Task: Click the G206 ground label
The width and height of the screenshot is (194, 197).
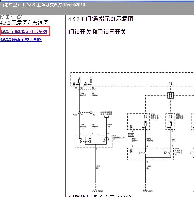Action: pyautogui.click(x=100, y=191)
